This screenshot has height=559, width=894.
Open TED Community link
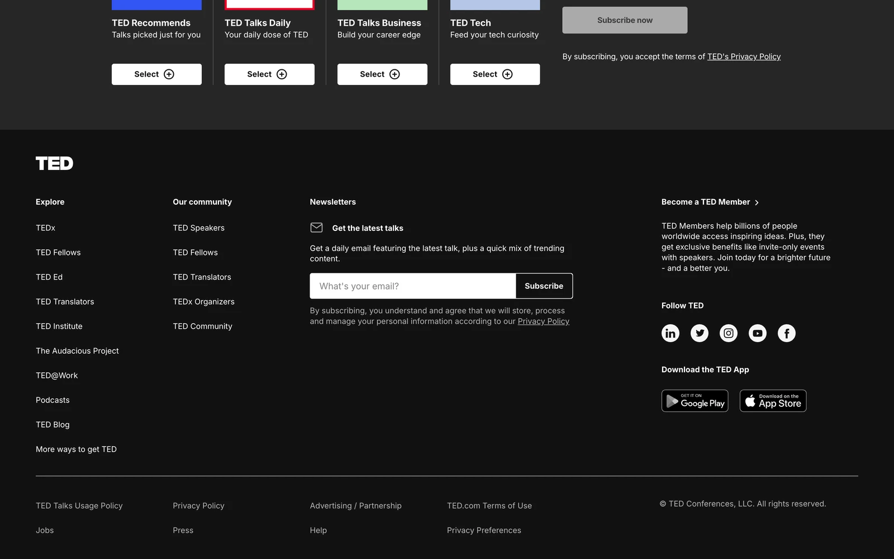(x=202, y=326)
